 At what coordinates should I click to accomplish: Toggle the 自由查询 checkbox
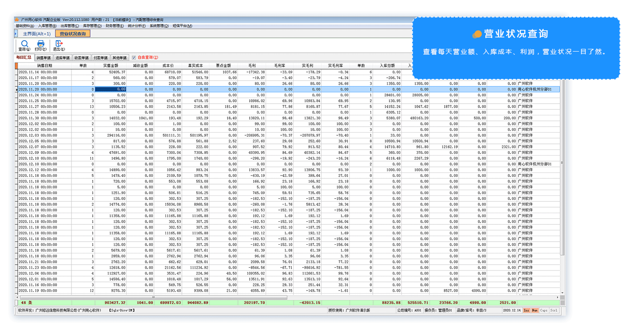[x=133, y=58]
